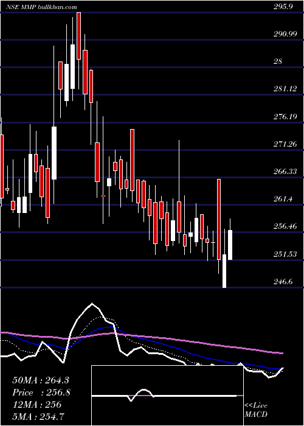Image resolution: width=304 pixels, height=426 pixels.
Task: Click the NSE MMP bullkhan.com title text
Action: (x=41, y=7)
